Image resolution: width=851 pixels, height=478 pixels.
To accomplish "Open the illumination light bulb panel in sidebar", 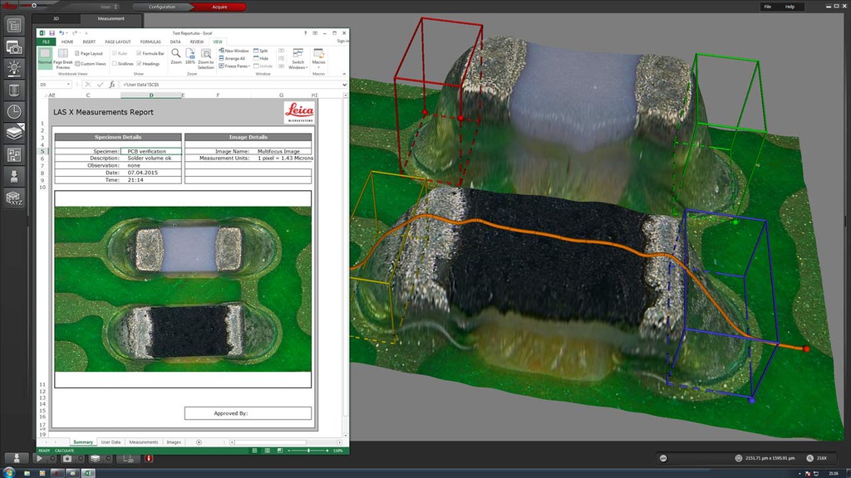I will tap(14, 68).
